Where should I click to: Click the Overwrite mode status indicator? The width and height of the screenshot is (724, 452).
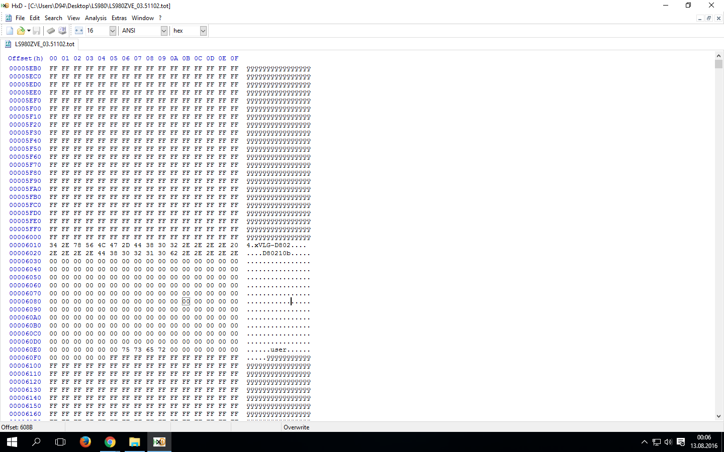297,427
